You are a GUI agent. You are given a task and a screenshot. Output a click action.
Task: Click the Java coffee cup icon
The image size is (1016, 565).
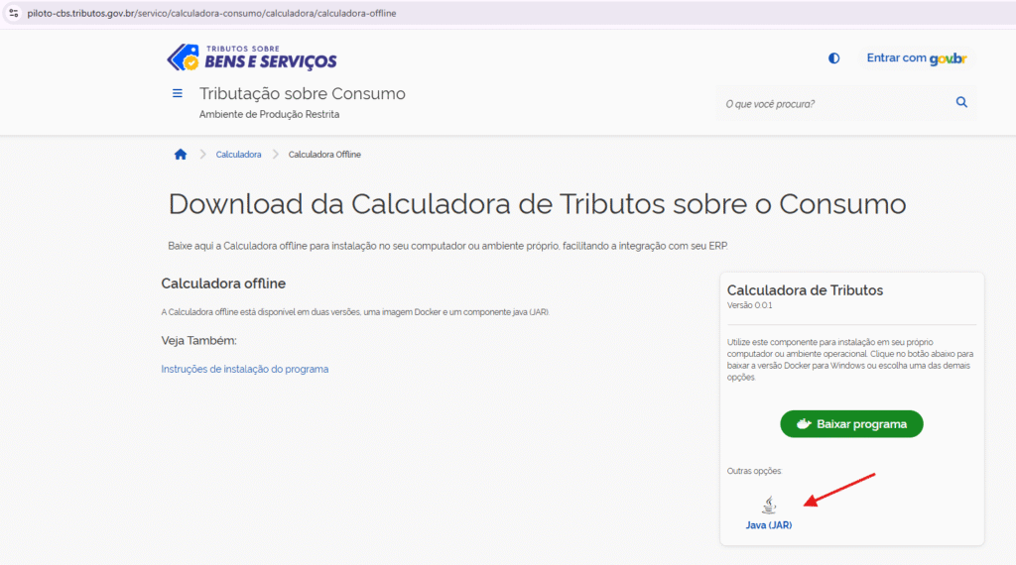(769, 505)
